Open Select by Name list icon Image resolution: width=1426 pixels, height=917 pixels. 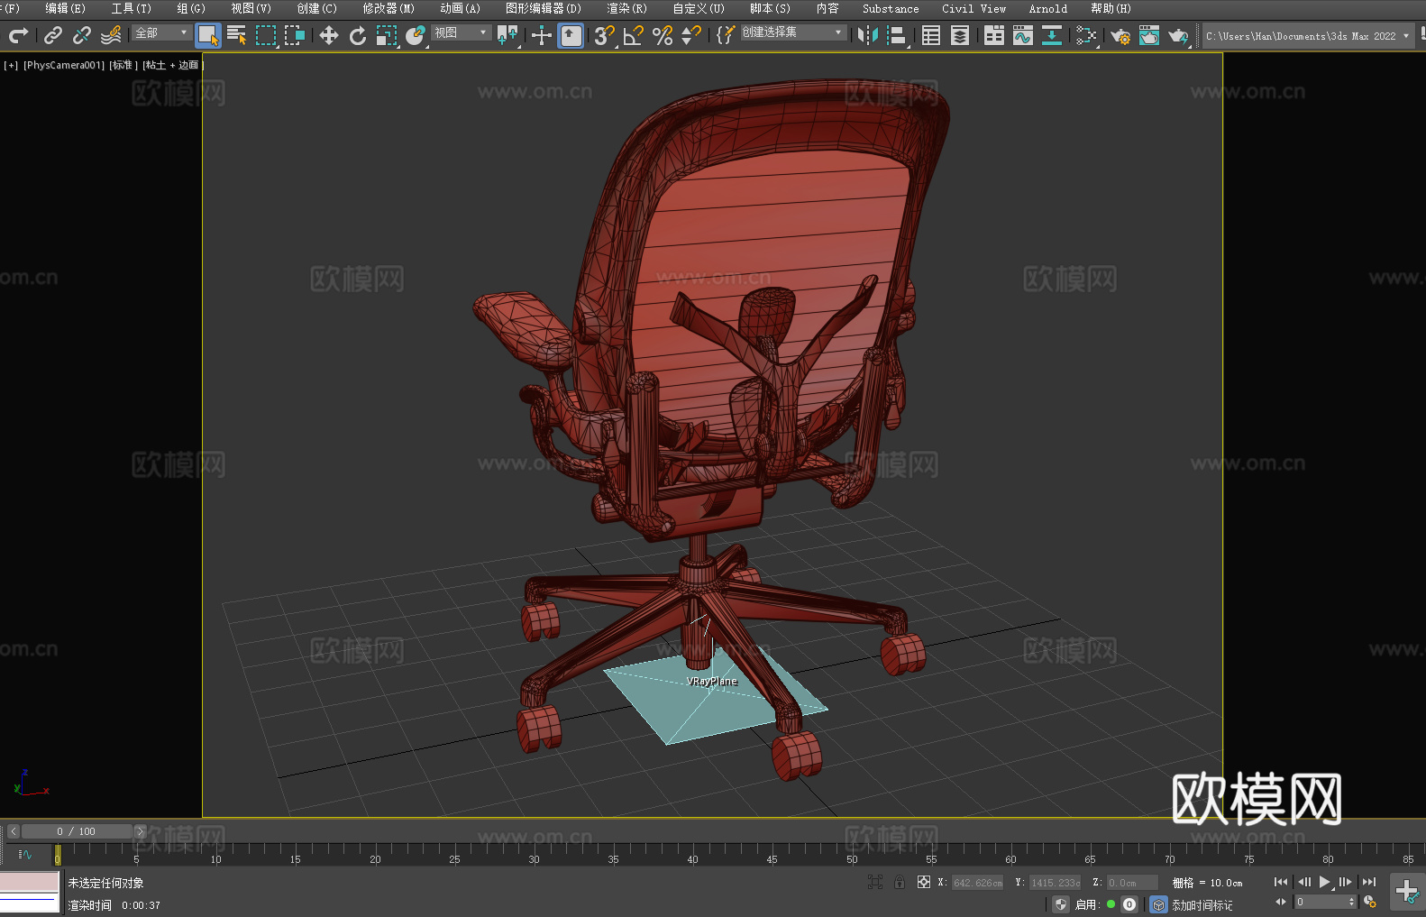[237, 35]
